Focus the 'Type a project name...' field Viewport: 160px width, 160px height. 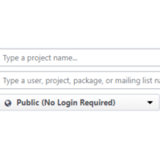click(80, 58)
